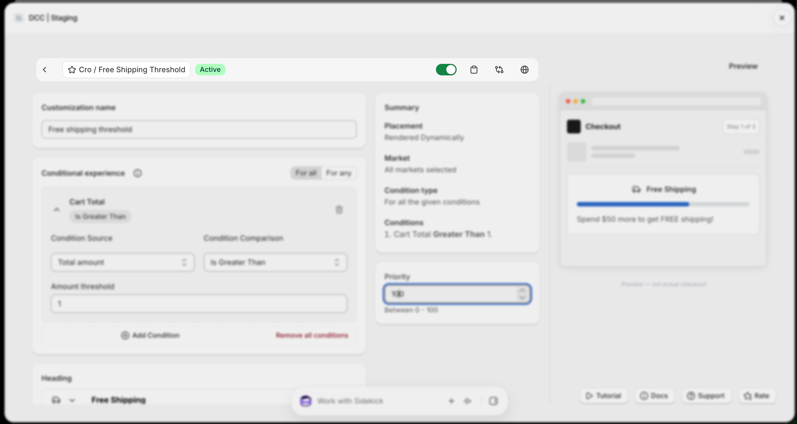
Task: Click the sync arrows icon in header
Action: tap(499, 70)
